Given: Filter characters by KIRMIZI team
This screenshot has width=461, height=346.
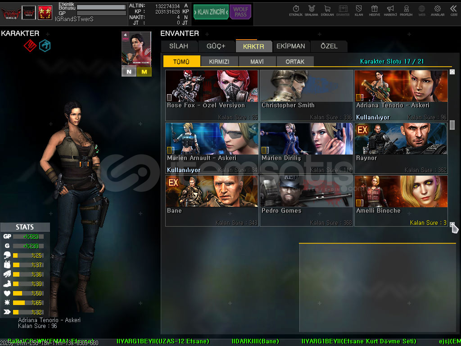Looking at the screenshot, I should click(x=219, y=61).
